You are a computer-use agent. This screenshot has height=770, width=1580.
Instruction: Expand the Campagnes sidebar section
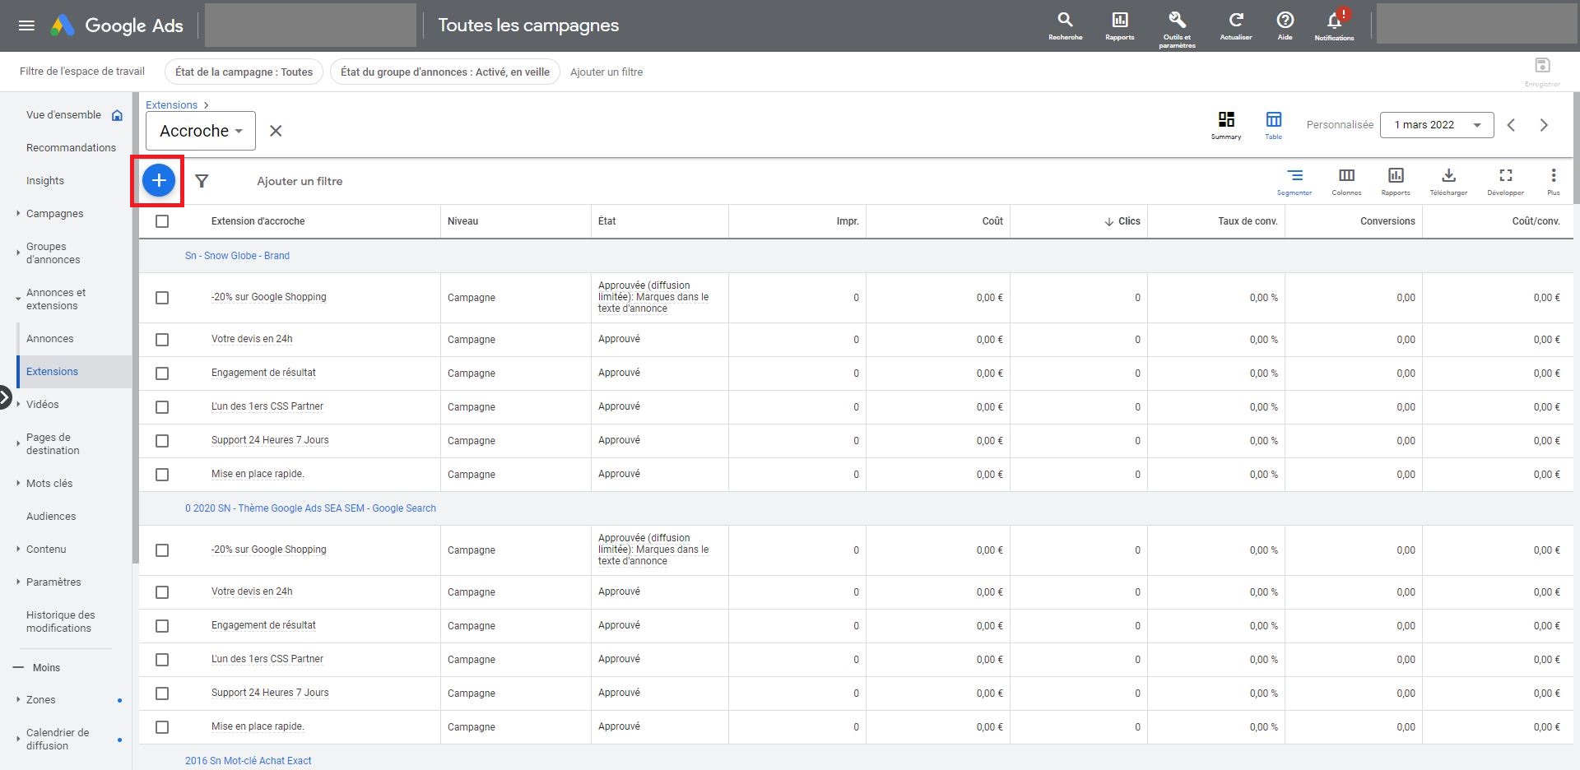click(x=54, y=214)
